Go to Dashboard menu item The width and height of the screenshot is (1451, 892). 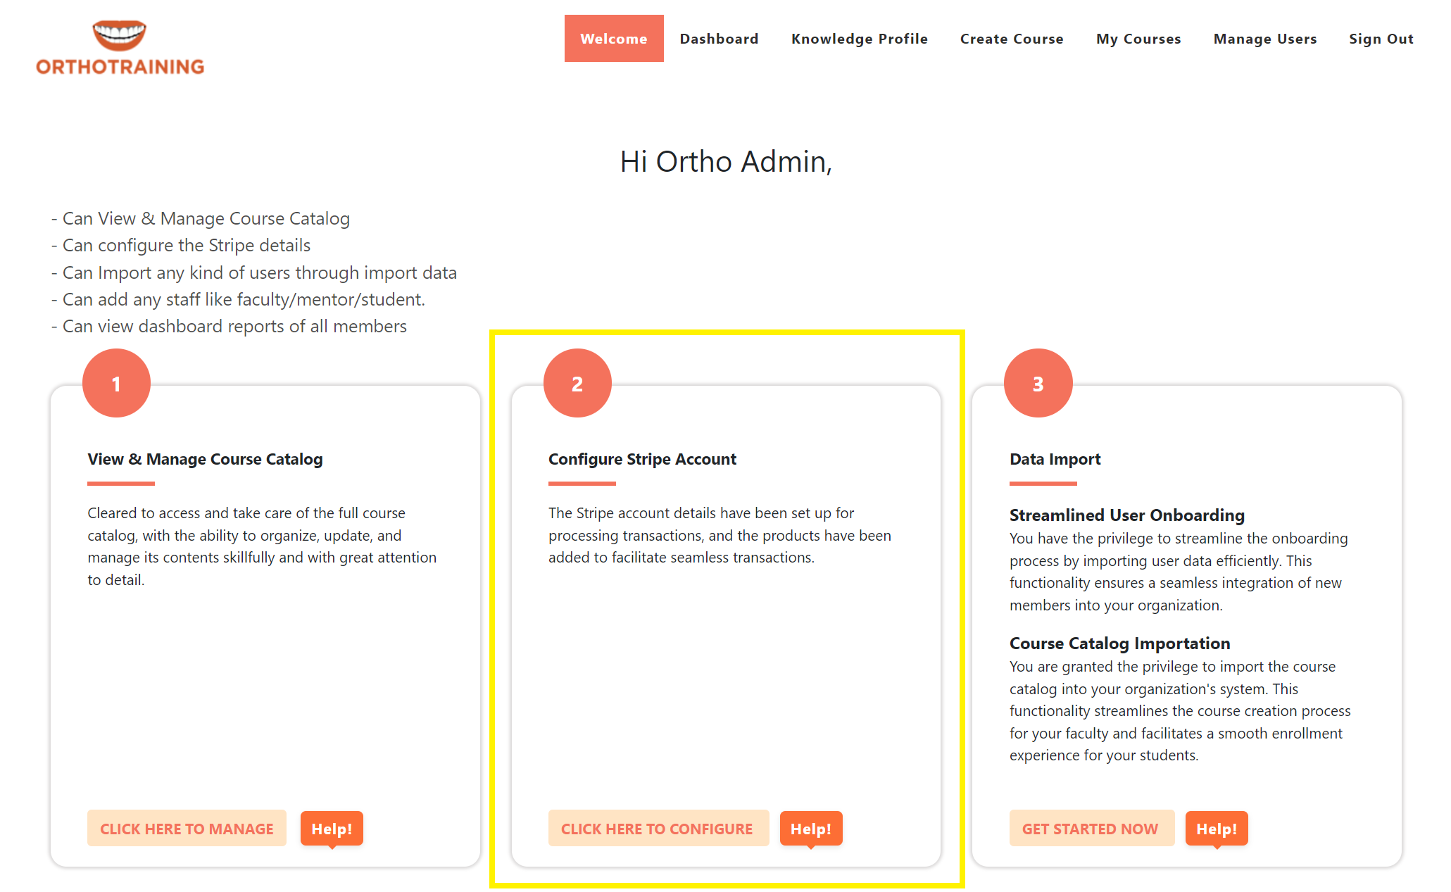tap(719, 39)
